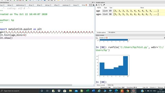Open Microsoft Edge from the taskbar
Screen dimensions: 165x93
[116, 91]
